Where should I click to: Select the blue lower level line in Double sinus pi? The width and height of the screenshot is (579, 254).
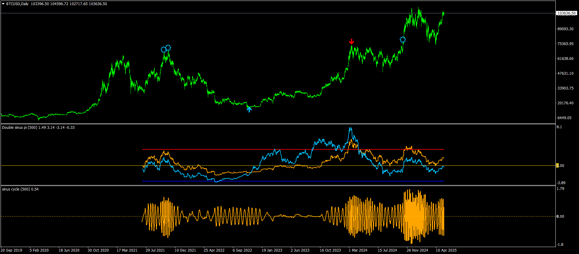[x=293, y=181]
